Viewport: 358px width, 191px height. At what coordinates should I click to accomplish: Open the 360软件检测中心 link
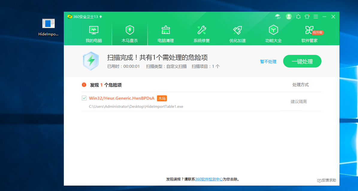coord(209,178)
